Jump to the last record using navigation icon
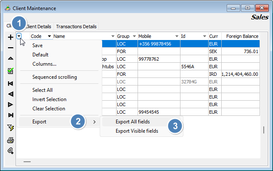This screenshot has height=171, width=273. (11, 115)
